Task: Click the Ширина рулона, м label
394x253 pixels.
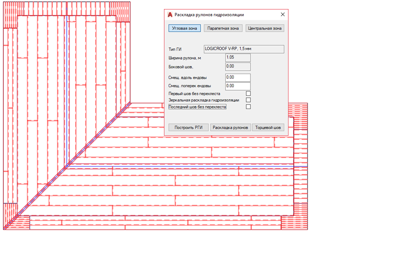Action: 185,58
